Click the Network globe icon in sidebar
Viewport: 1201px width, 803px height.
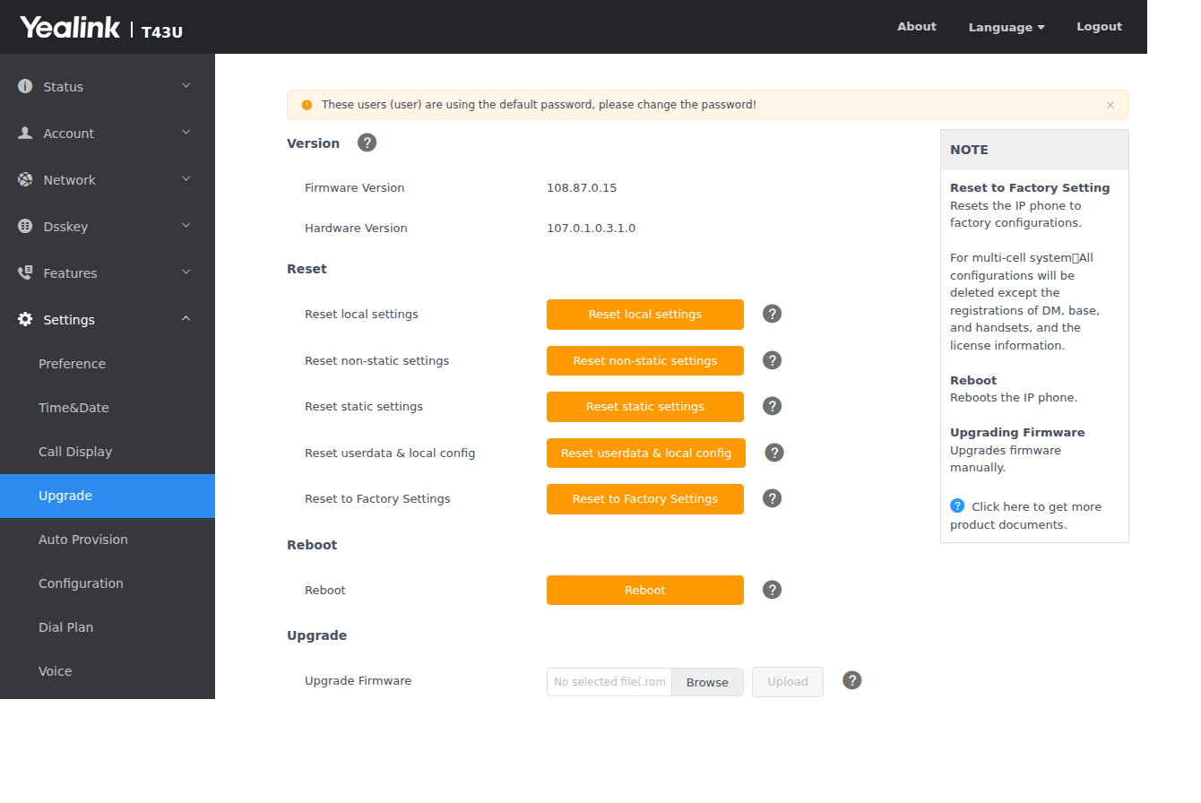click(x=25, y=179)
